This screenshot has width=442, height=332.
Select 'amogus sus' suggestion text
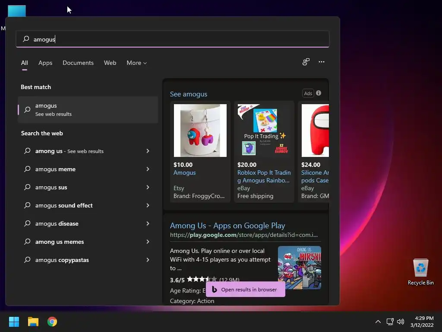(x=51, y=187)
